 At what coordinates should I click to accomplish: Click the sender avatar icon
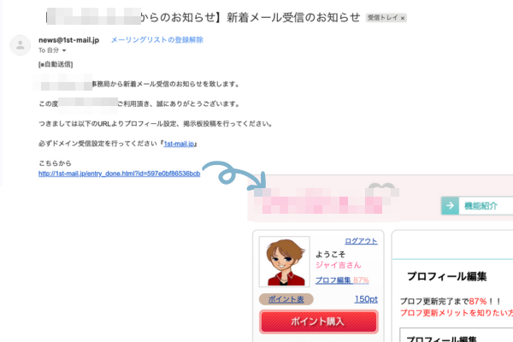[21, 45]
